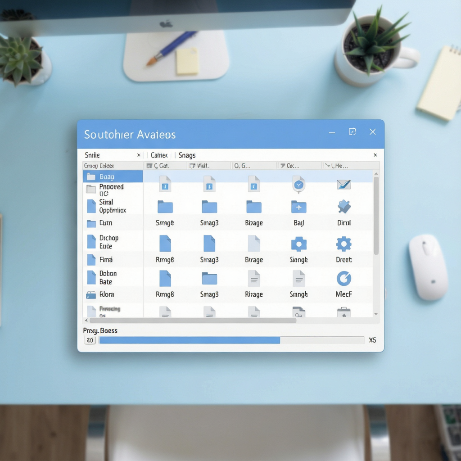Viewport: 461px width, 461px height.
Task: Click the vertical scrollbar thumb
Action: point(376,216)
